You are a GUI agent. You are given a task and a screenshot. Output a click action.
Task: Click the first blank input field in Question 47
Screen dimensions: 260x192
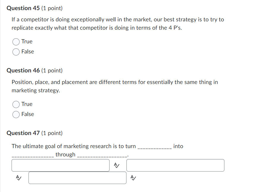pos(60,165)
